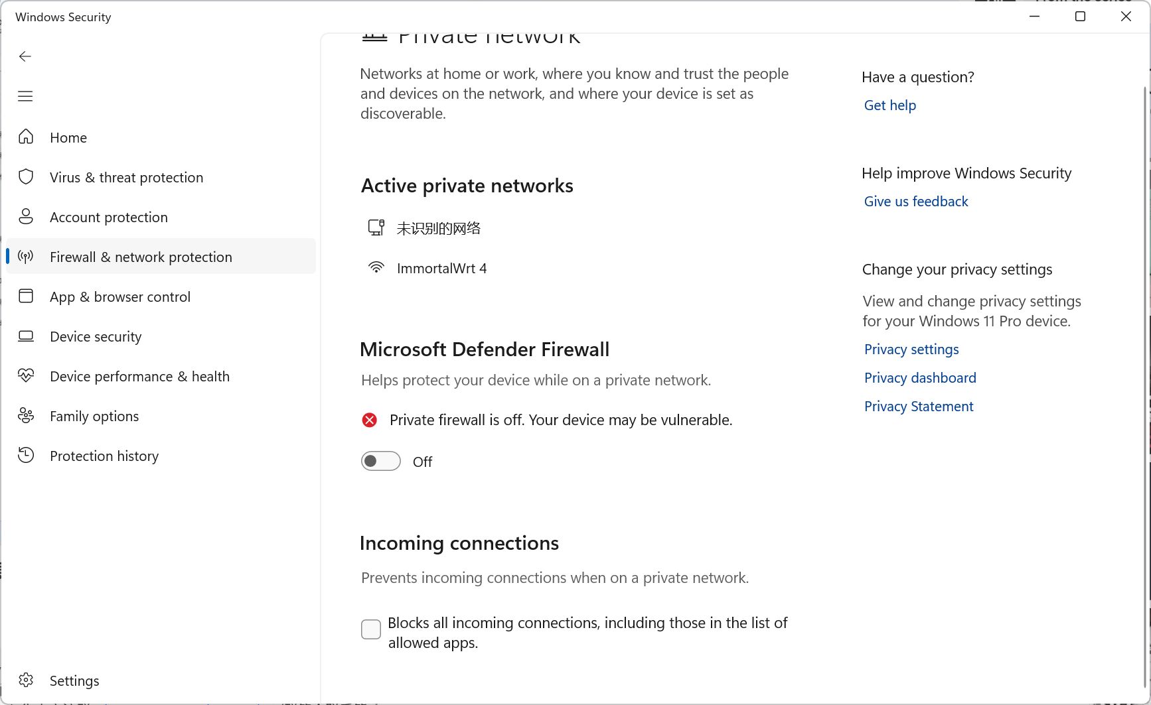Click the Device performance heart icon
Viewport: 1151px width, 705px height.
pos(26,375)
